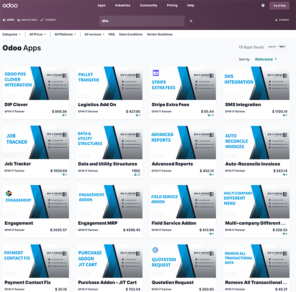Click the Try it free button
Screen dimensions: 296x292
(x=279, y=5)
